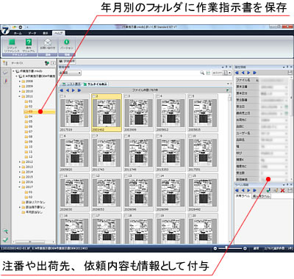294x279 pixels.
Task: Collapse the 2017 folder in tree
Action: coord(20,187)
